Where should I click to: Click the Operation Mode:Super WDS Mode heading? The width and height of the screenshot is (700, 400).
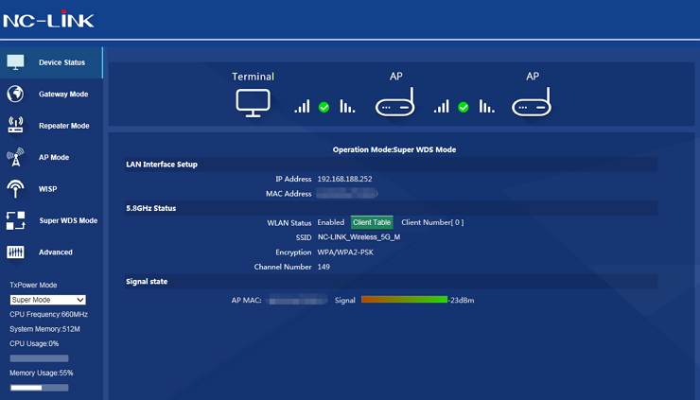[394, 149]
